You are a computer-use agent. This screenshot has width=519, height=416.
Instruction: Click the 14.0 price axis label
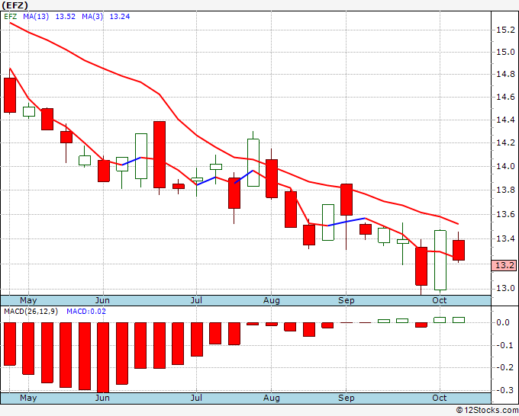coord(505,166)
